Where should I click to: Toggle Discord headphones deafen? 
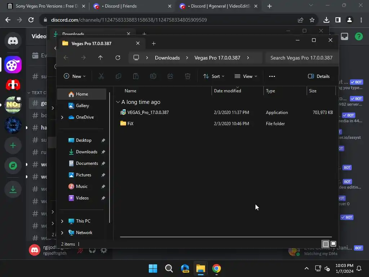92,250
